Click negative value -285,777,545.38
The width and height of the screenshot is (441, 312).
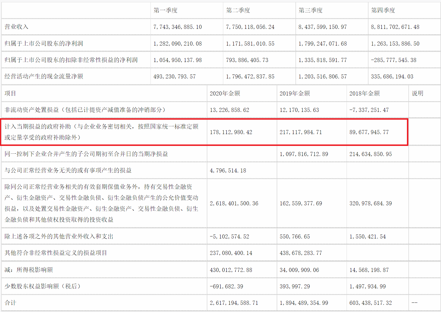[394, 60]
